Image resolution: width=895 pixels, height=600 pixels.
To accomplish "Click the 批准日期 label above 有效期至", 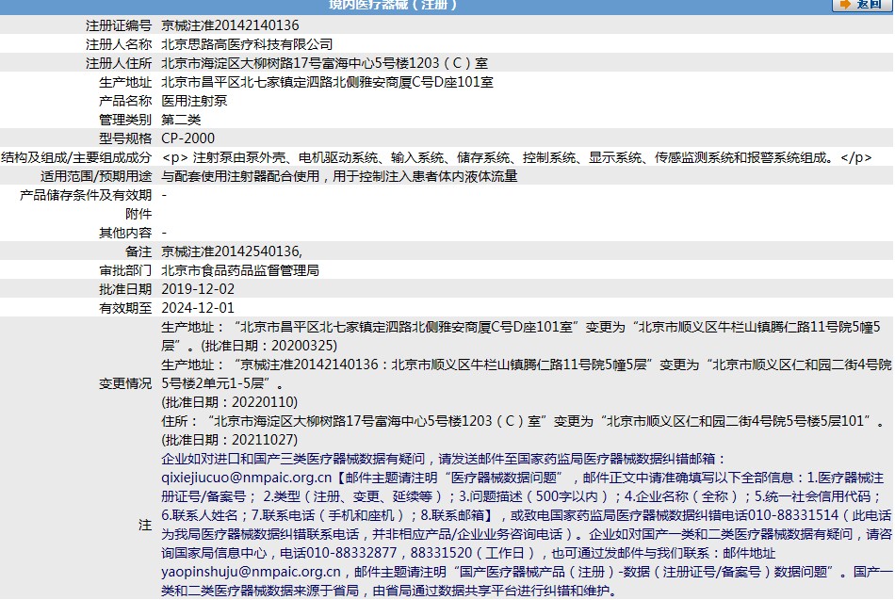I will [x=125, y=289].
